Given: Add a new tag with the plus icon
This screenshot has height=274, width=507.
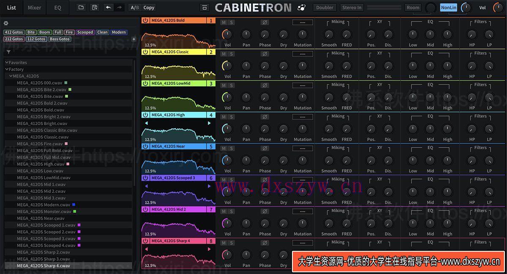Looking at the screenshot, I should click(x=134, y=39).
